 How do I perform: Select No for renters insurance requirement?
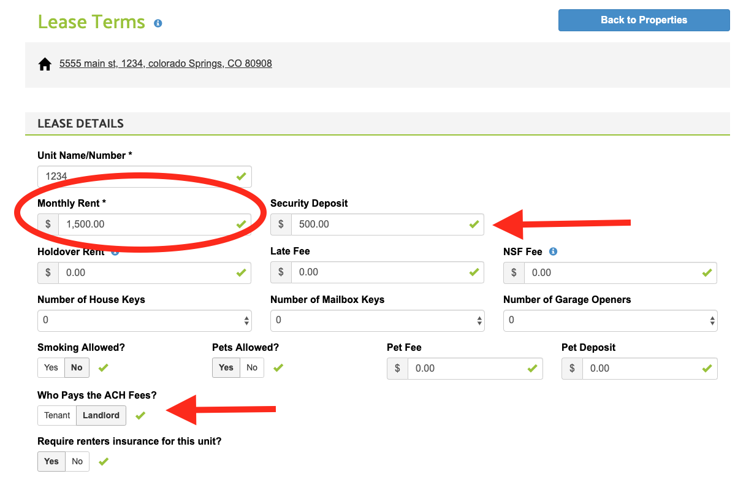(x=77, y=462)
